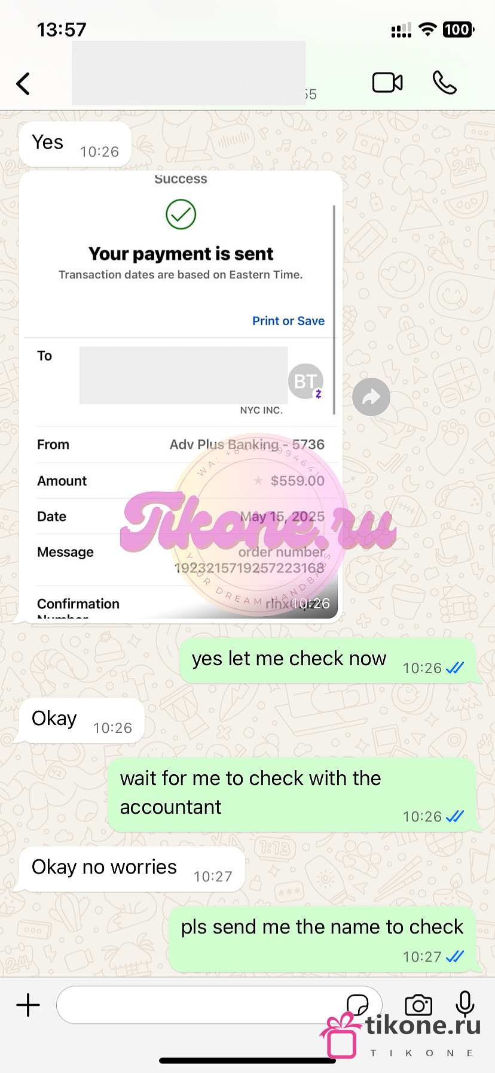Open the camera from chat bar
Screen dimensions: 495x1073
[418, 1005]
